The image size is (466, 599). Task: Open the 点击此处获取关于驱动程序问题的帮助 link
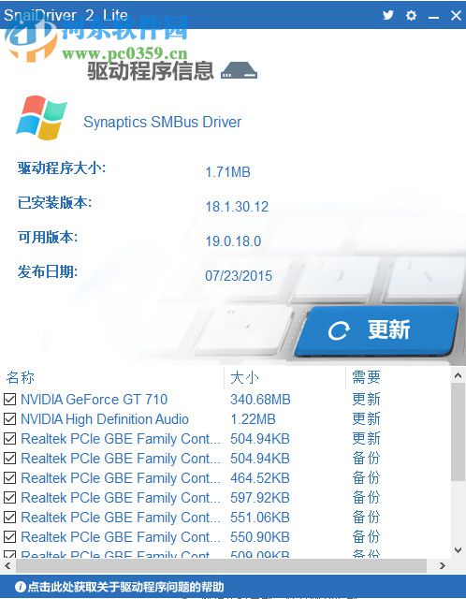click(125, 587)
